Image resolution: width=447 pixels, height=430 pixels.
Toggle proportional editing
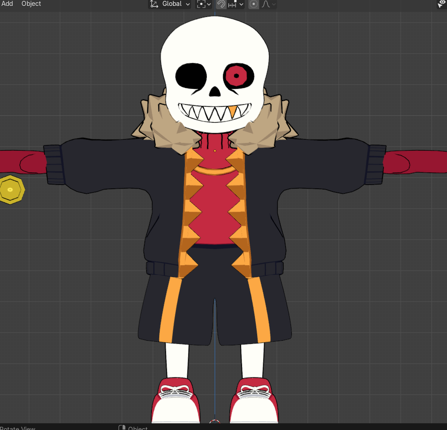253,4
